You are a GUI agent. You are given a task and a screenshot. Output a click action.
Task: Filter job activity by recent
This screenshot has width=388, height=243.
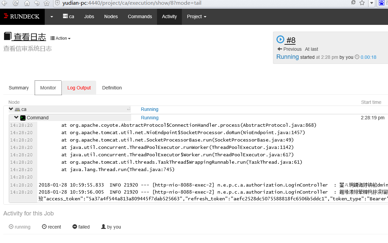(x=51, y=227)
